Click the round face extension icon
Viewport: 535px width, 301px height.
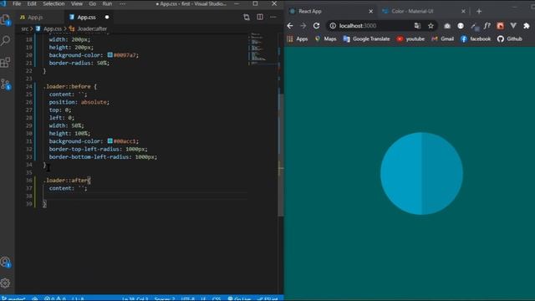461,26
